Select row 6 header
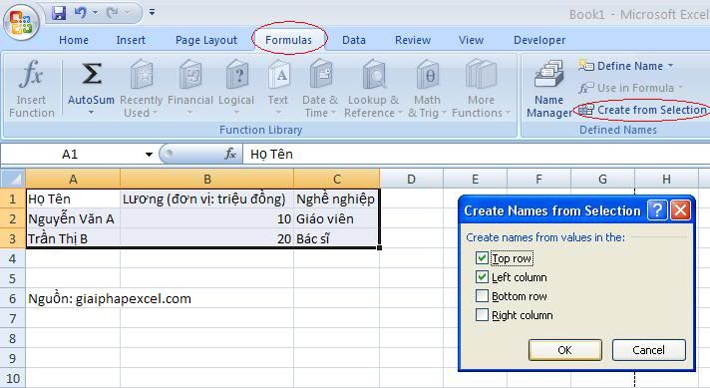710x388 pixels. (13, 299)
